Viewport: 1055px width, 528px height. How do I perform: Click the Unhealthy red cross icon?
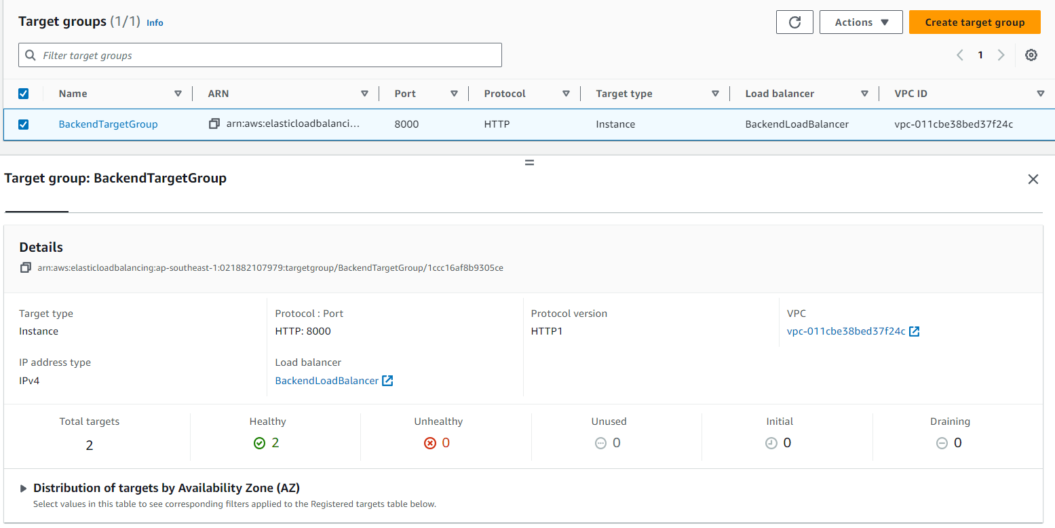click(x=429, y=443)
